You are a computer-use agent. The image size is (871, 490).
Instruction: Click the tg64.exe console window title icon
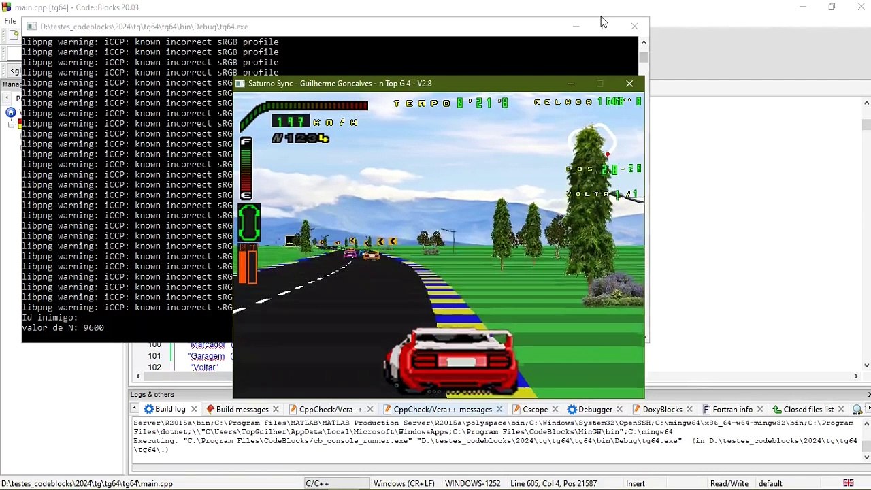pos(31,27)
